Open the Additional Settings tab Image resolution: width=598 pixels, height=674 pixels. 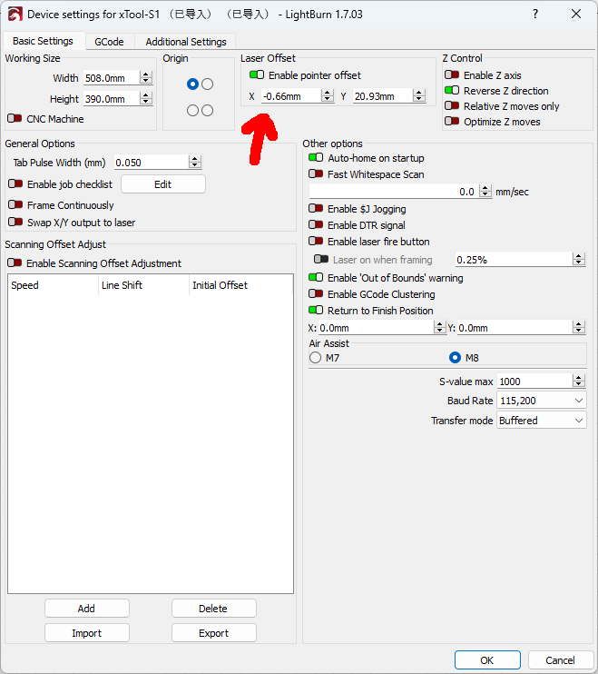coord(186,42)
